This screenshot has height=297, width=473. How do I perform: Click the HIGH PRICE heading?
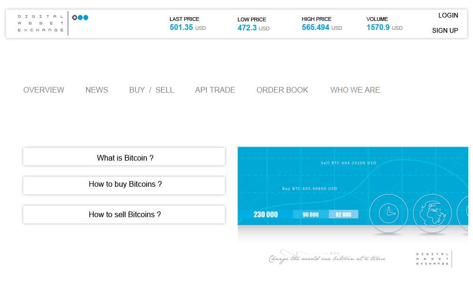click(x=317, y=19)
